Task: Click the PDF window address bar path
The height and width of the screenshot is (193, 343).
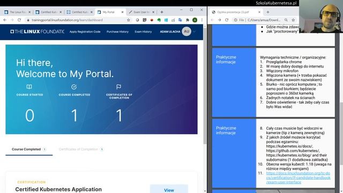Action: point(264,20)
